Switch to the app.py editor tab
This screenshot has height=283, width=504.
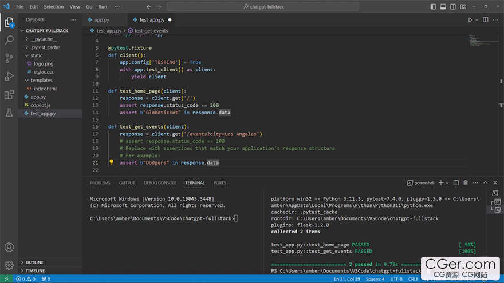coord(101,20)
